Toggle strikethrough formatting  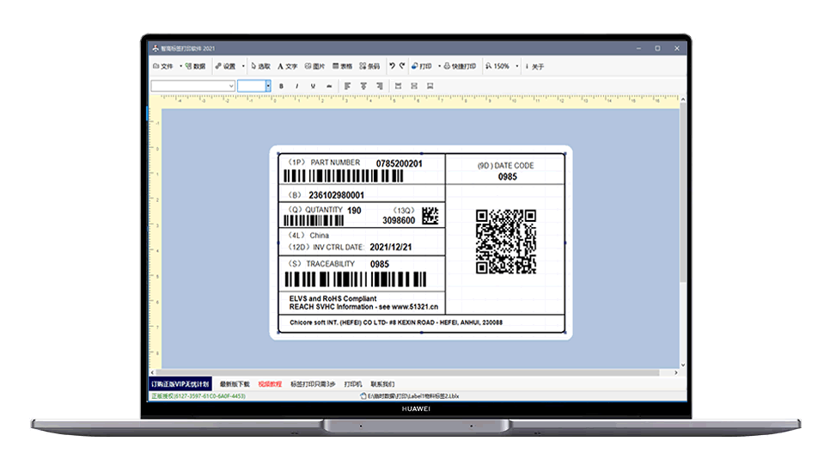[329, 86]
